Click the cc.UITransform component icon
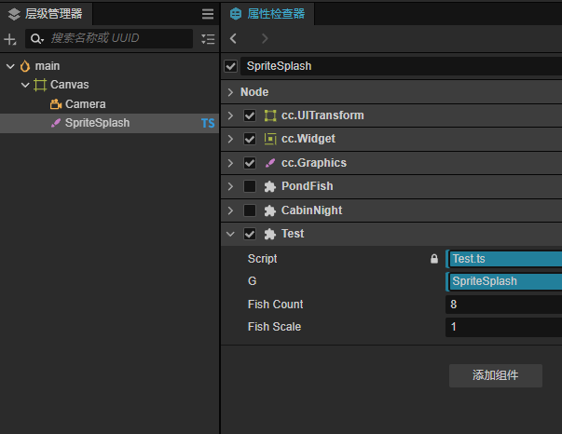Image resolution: width=562 pixels, height=434 pixels. (270, 115)
